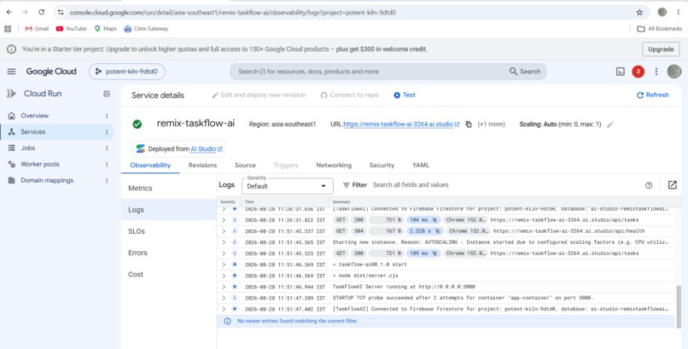Open YouTube bookmark
The width and height of the screenshot is (688, 349).
71,28
